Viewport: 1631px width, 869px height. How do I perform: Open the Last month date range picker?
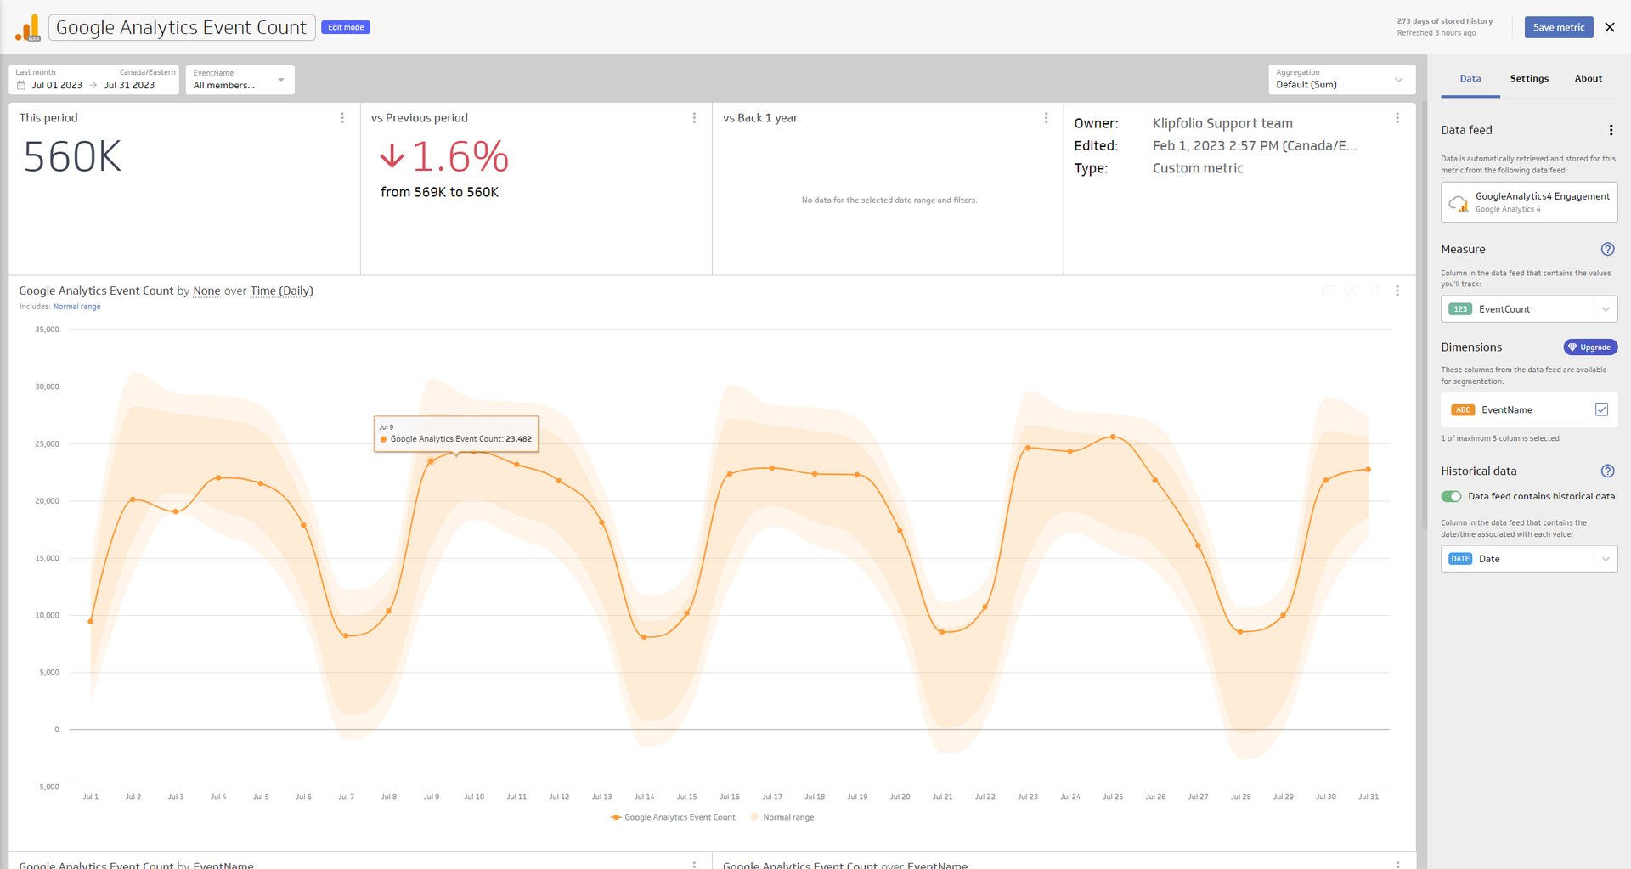(94, 80)
